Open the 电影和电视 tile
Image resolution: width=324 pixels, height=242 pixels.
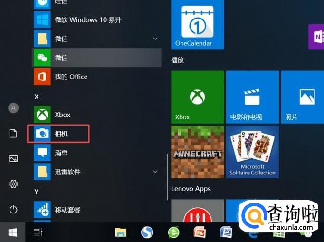tap(252, 97)
